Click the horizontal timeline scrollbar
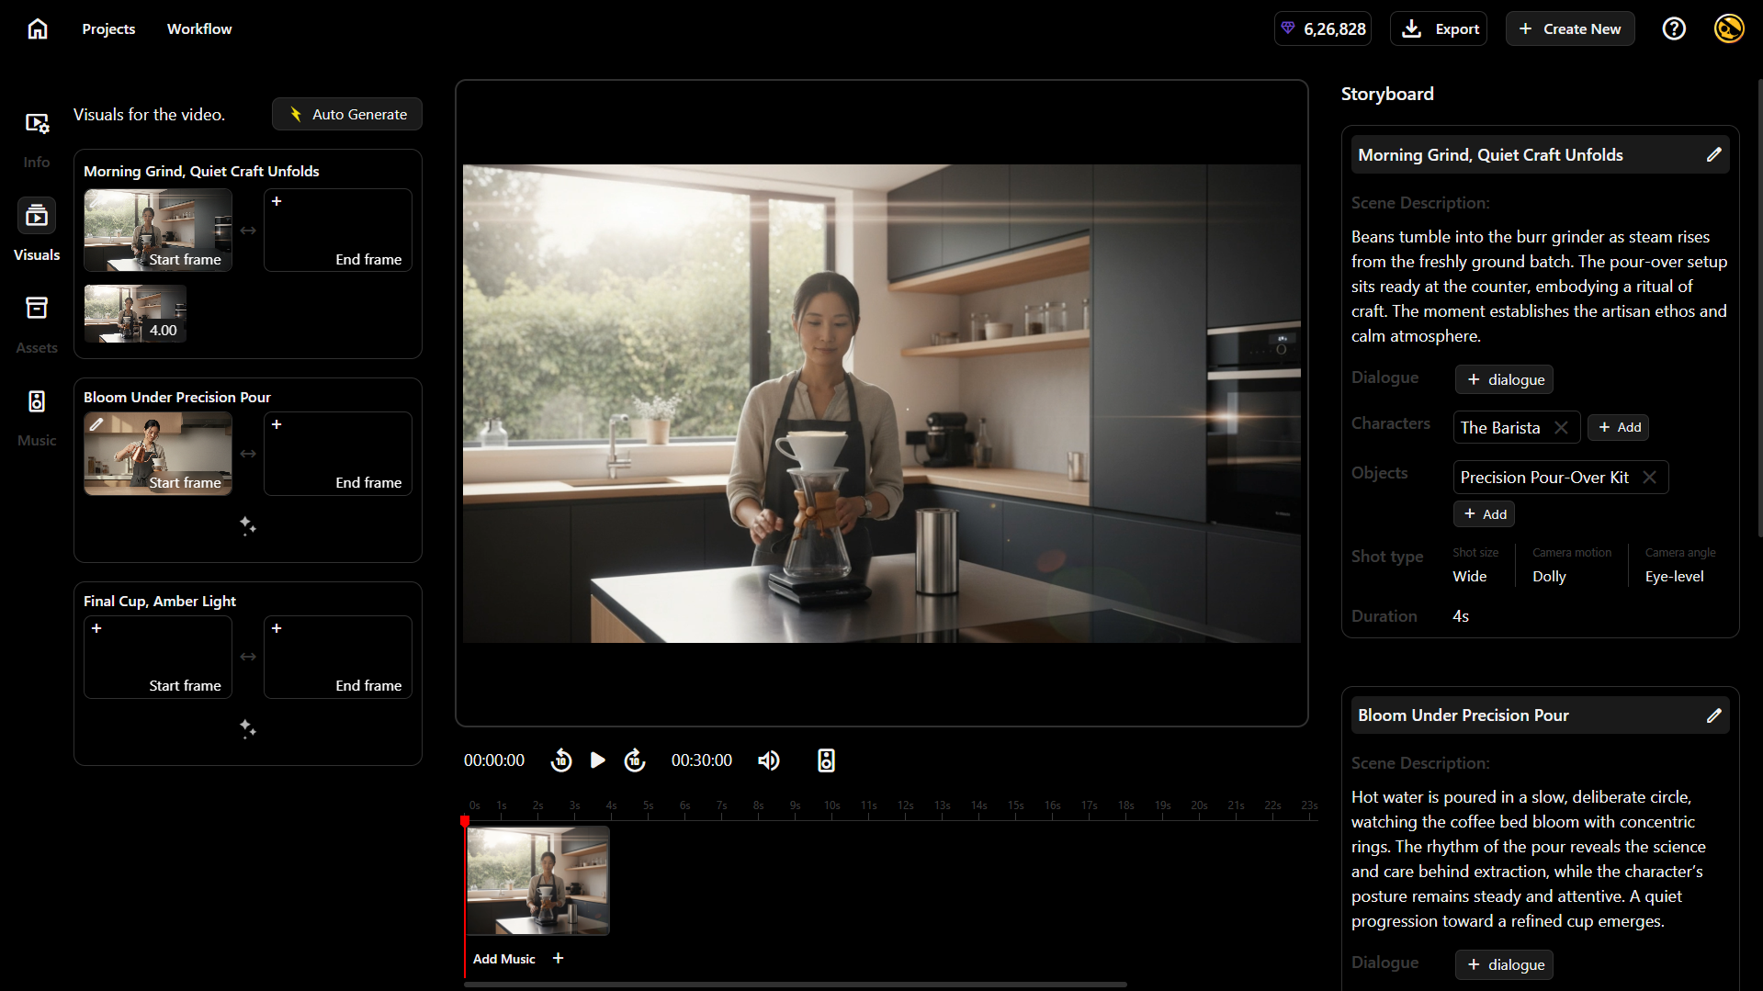 point(796,985)
